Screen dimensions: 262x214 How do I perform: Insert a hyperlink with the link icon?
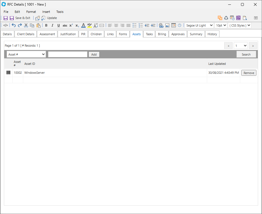coord(161,25)
